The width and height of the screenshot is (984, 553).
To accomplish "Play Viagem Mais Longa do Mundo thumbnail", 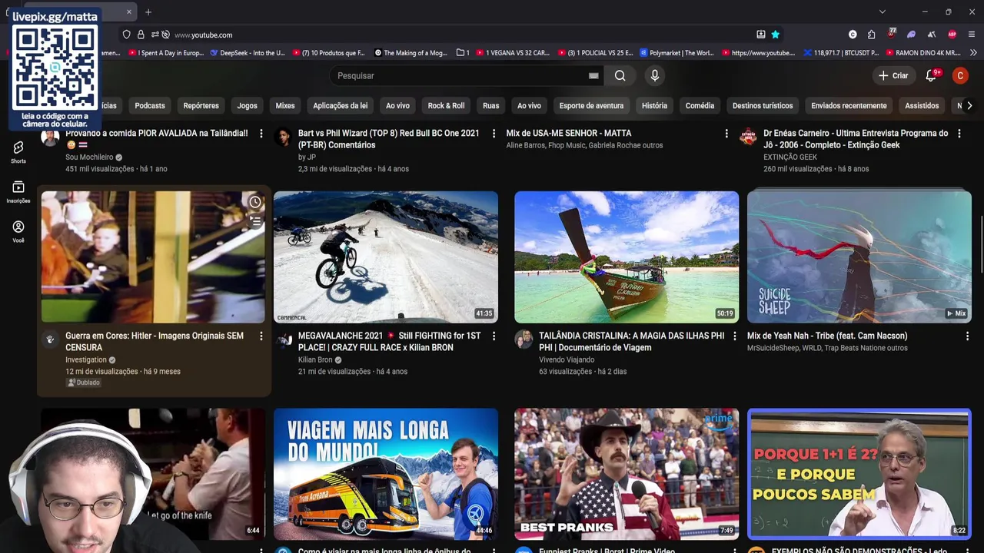I will [386, 474].
